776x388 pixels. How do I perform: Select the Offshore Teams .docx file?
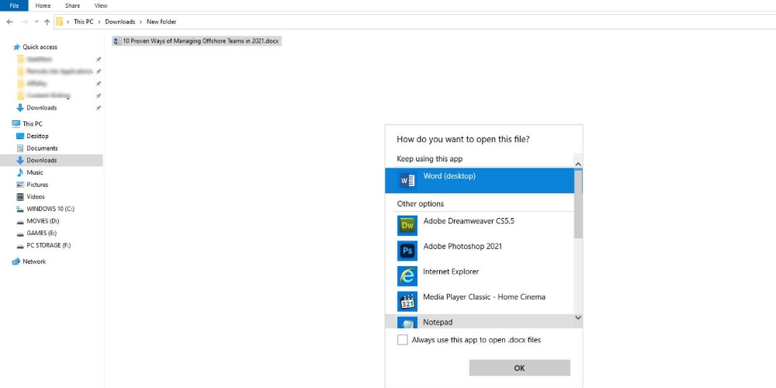pos(197,42)
